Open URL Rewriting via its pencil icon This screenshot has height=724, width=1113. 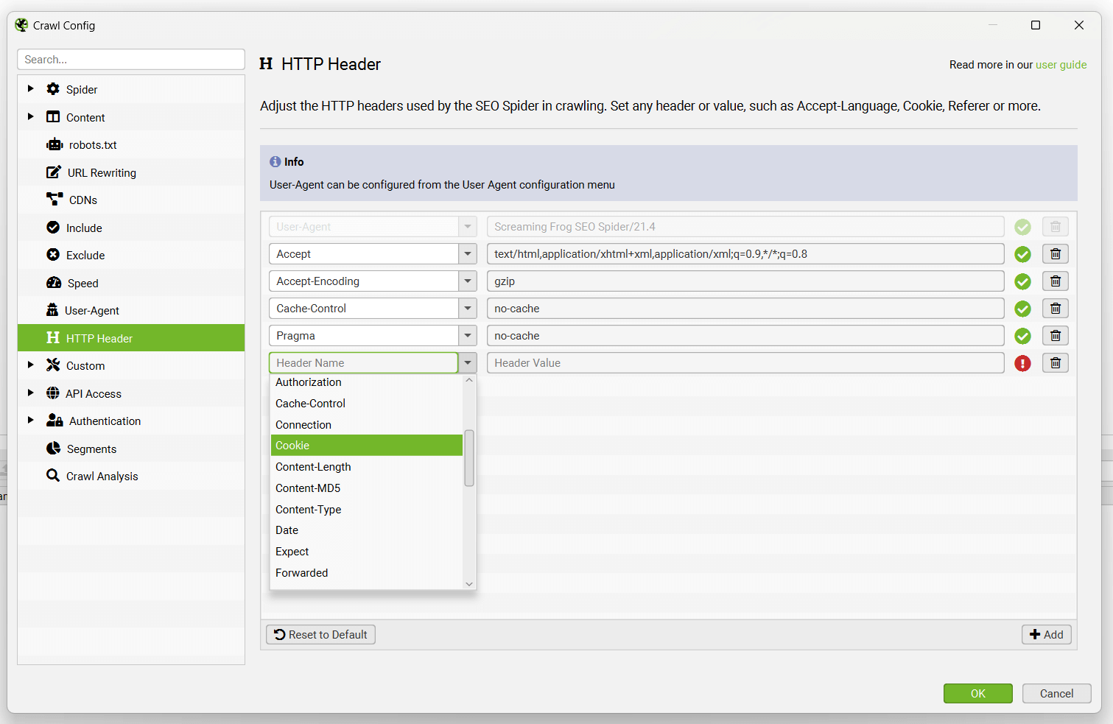coord(53,172)
